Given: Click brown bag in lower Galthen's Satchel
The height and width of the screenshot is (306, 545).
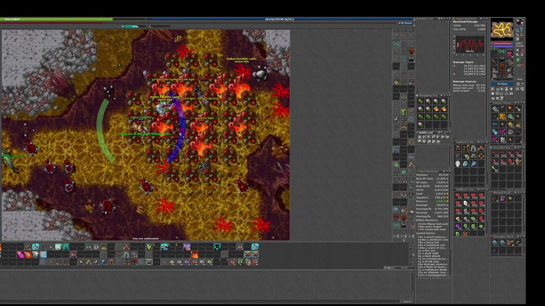Looking at the screenshot, I should (x=465, y=233).
